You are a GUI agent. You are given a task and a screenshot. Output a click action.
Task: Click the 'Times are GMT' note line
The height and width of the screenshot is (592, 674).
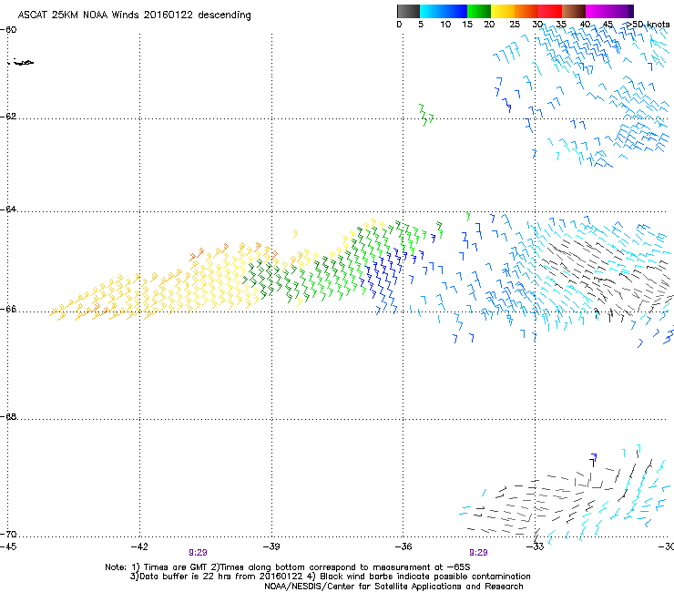click(288, 567)
